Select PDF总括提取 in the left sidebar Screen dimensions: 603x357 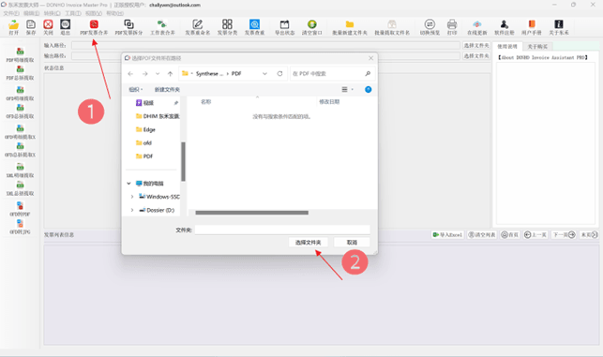pos(20,73)
